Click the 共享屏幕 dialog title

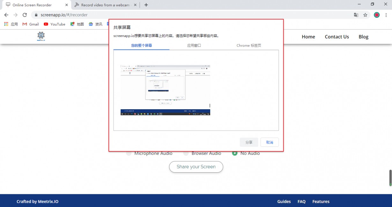pos(122,28)
